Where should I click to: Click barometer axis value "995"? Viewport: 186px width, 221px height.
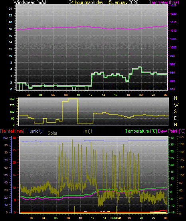pos(172,56)
